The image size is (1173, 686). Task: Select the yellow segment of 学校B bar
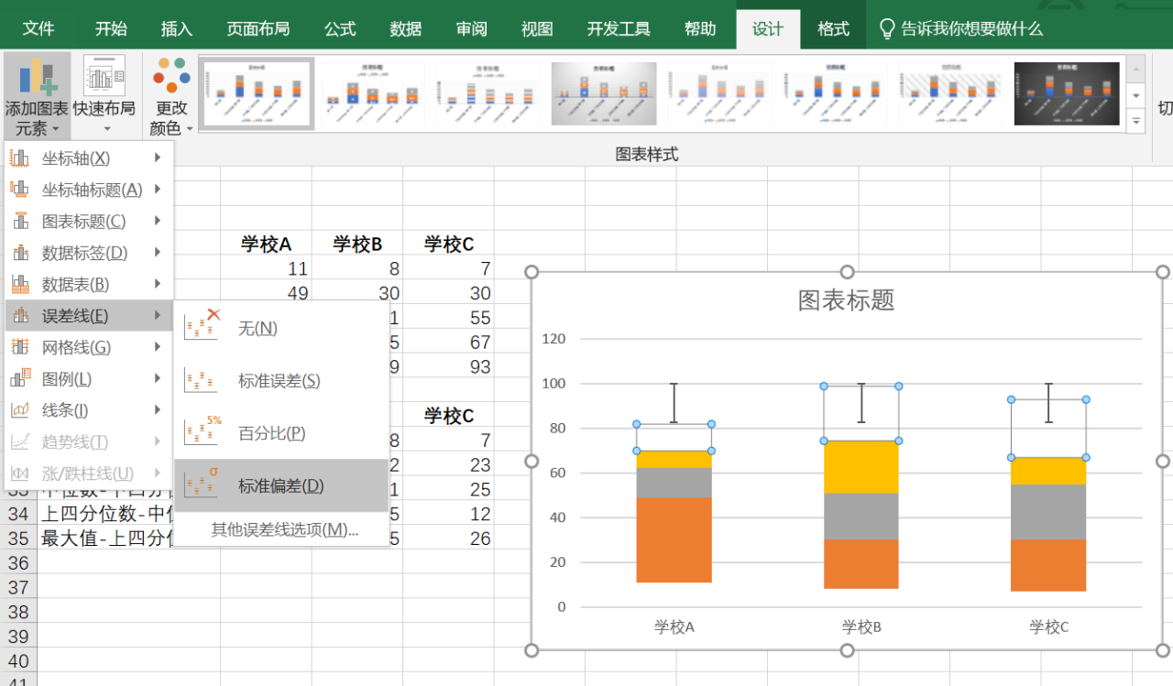861,467
